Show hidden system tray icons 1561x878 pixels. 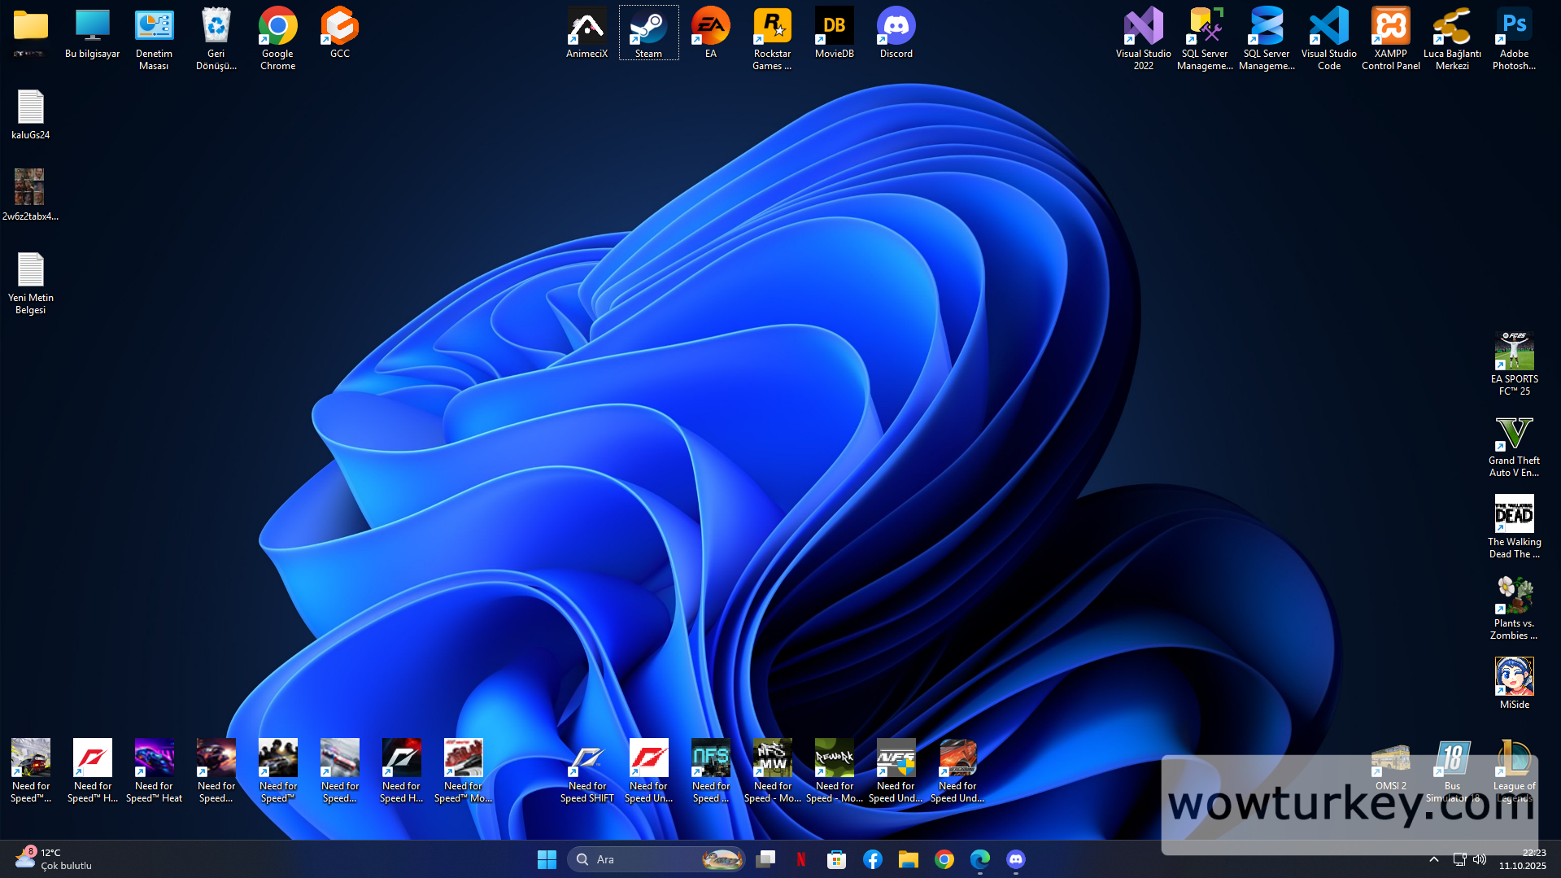[x=1434, y=859]
